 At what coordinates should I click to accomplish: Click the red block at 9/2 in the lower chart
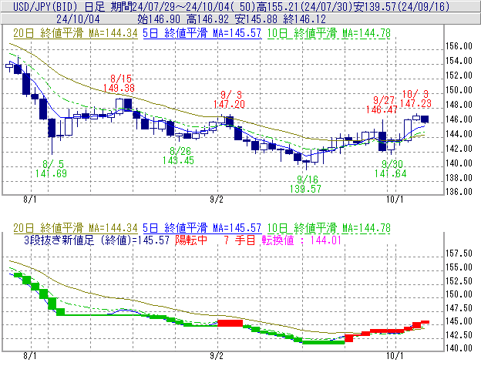point(230,323)
